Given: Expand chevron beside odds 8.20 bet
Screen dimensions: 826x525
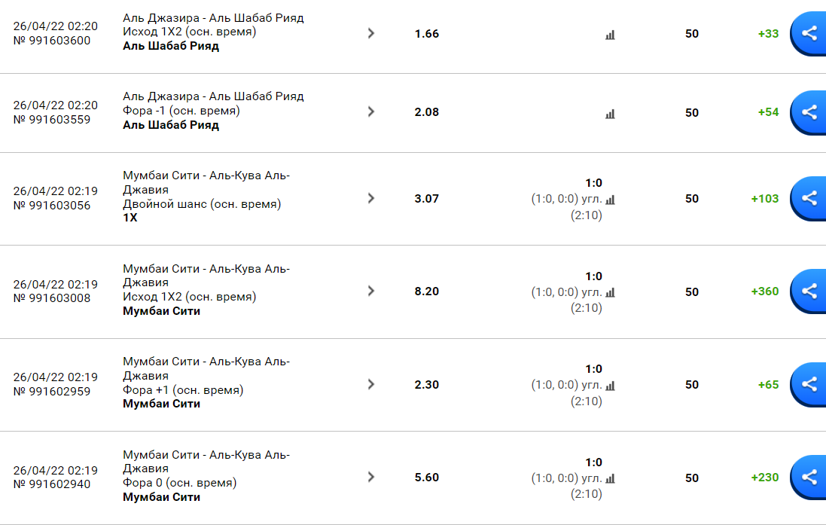Looking at the screenshot, I should click(x=371, y=291).
